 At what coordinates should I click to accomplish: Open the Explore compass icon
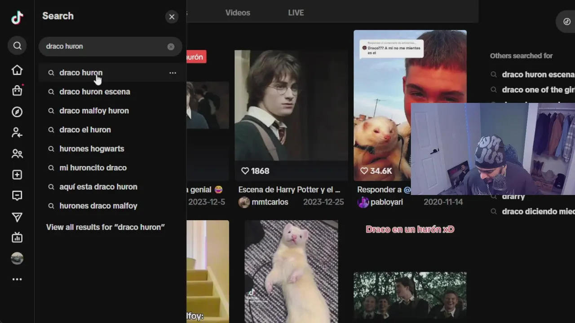(x=17, y=112)
